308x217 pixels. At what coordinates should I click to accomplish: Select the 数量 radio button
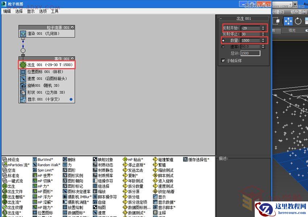(x=223, y=41)
